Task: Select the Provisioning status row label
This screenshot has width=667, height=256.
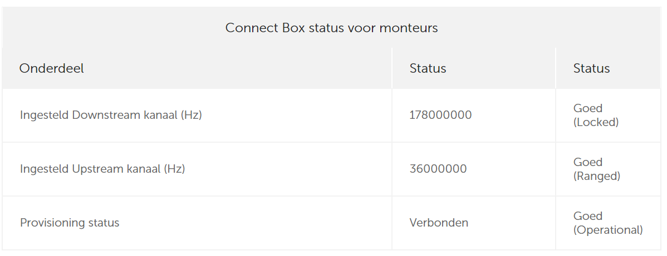Action: pyautogui.click(x=70, y=223)
